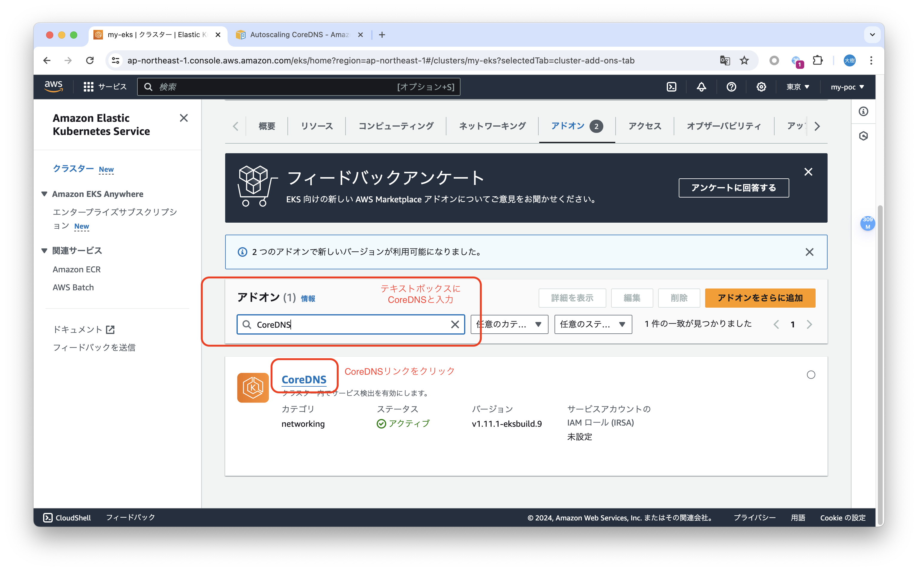The width and height of the screenshot is (918, 571).
Task: Click the browser extensions puzzle icon
Action: click(x=818, y=60)
